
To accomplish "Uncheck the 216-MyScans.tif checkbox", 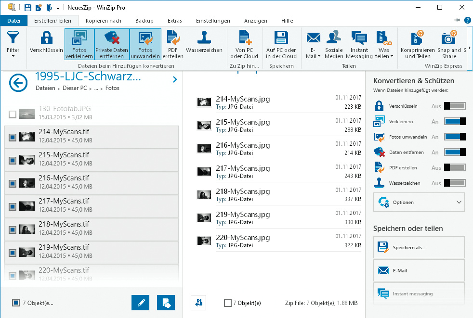I will click(13, 184).
